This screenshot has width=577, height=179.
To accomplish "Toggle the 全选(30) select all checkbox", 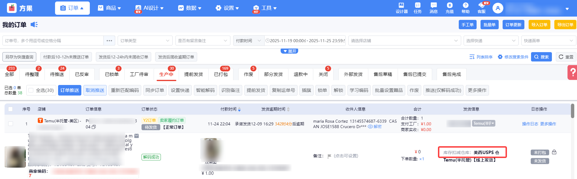I will 31,90.
